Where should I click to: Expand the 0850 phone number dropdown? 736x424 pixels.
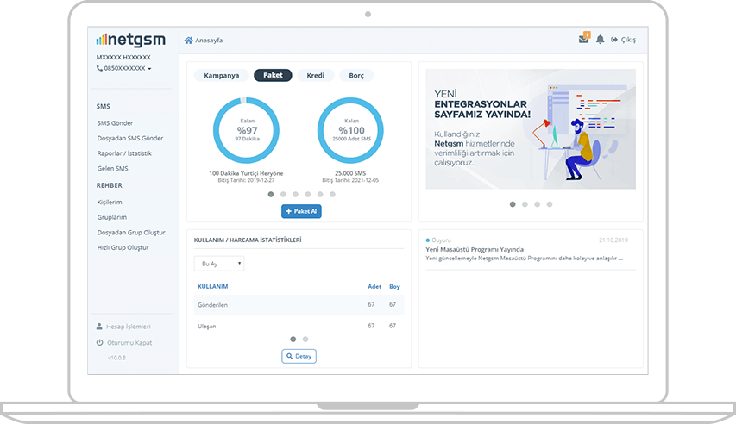click(124, 68)
